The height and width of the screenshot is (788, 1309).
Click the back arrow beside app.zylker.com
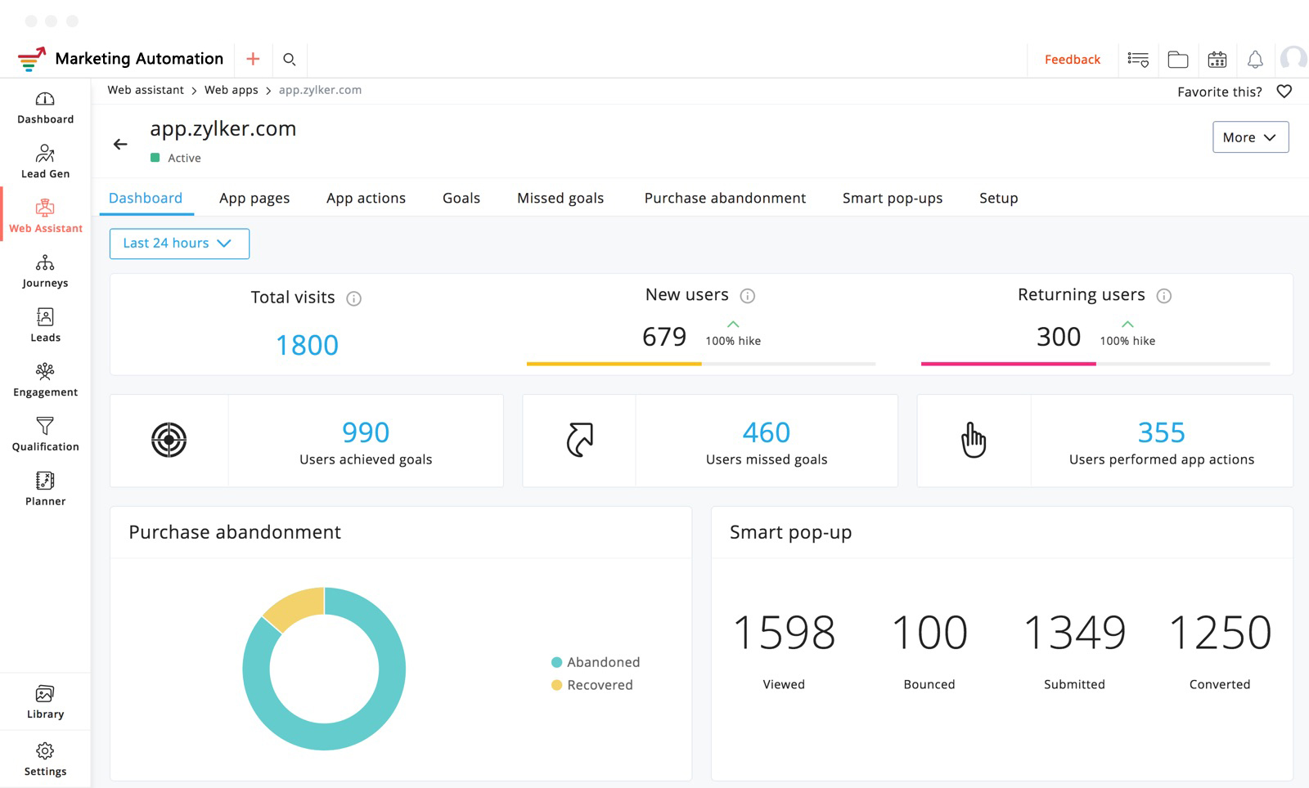pos(120,145)
